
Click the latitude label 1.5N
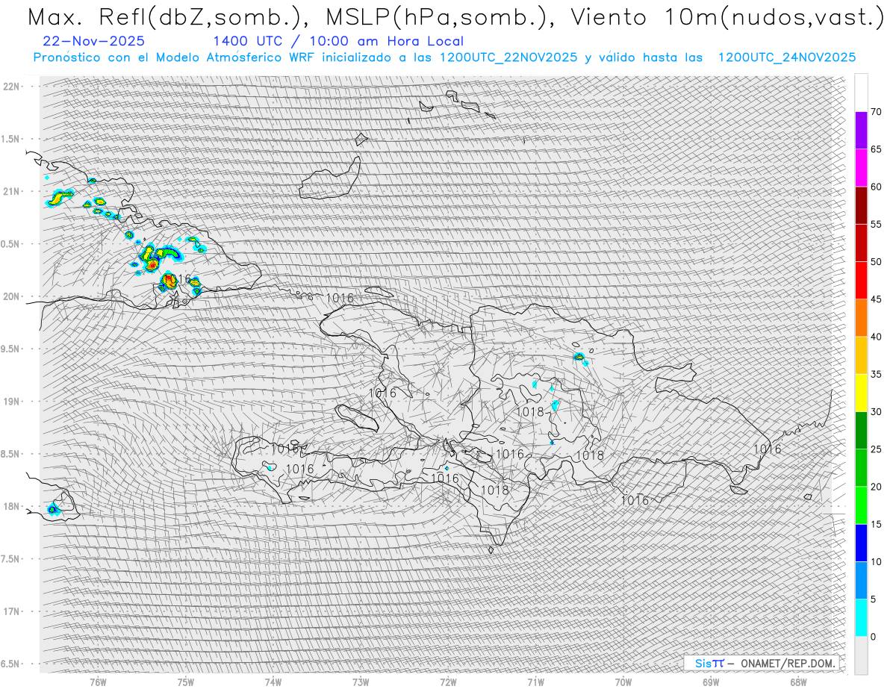(11, 139)
